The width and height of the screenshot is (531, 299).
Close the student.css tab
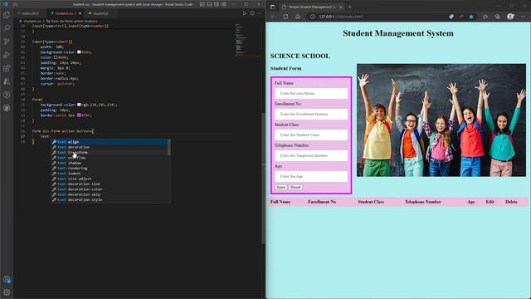80,13
